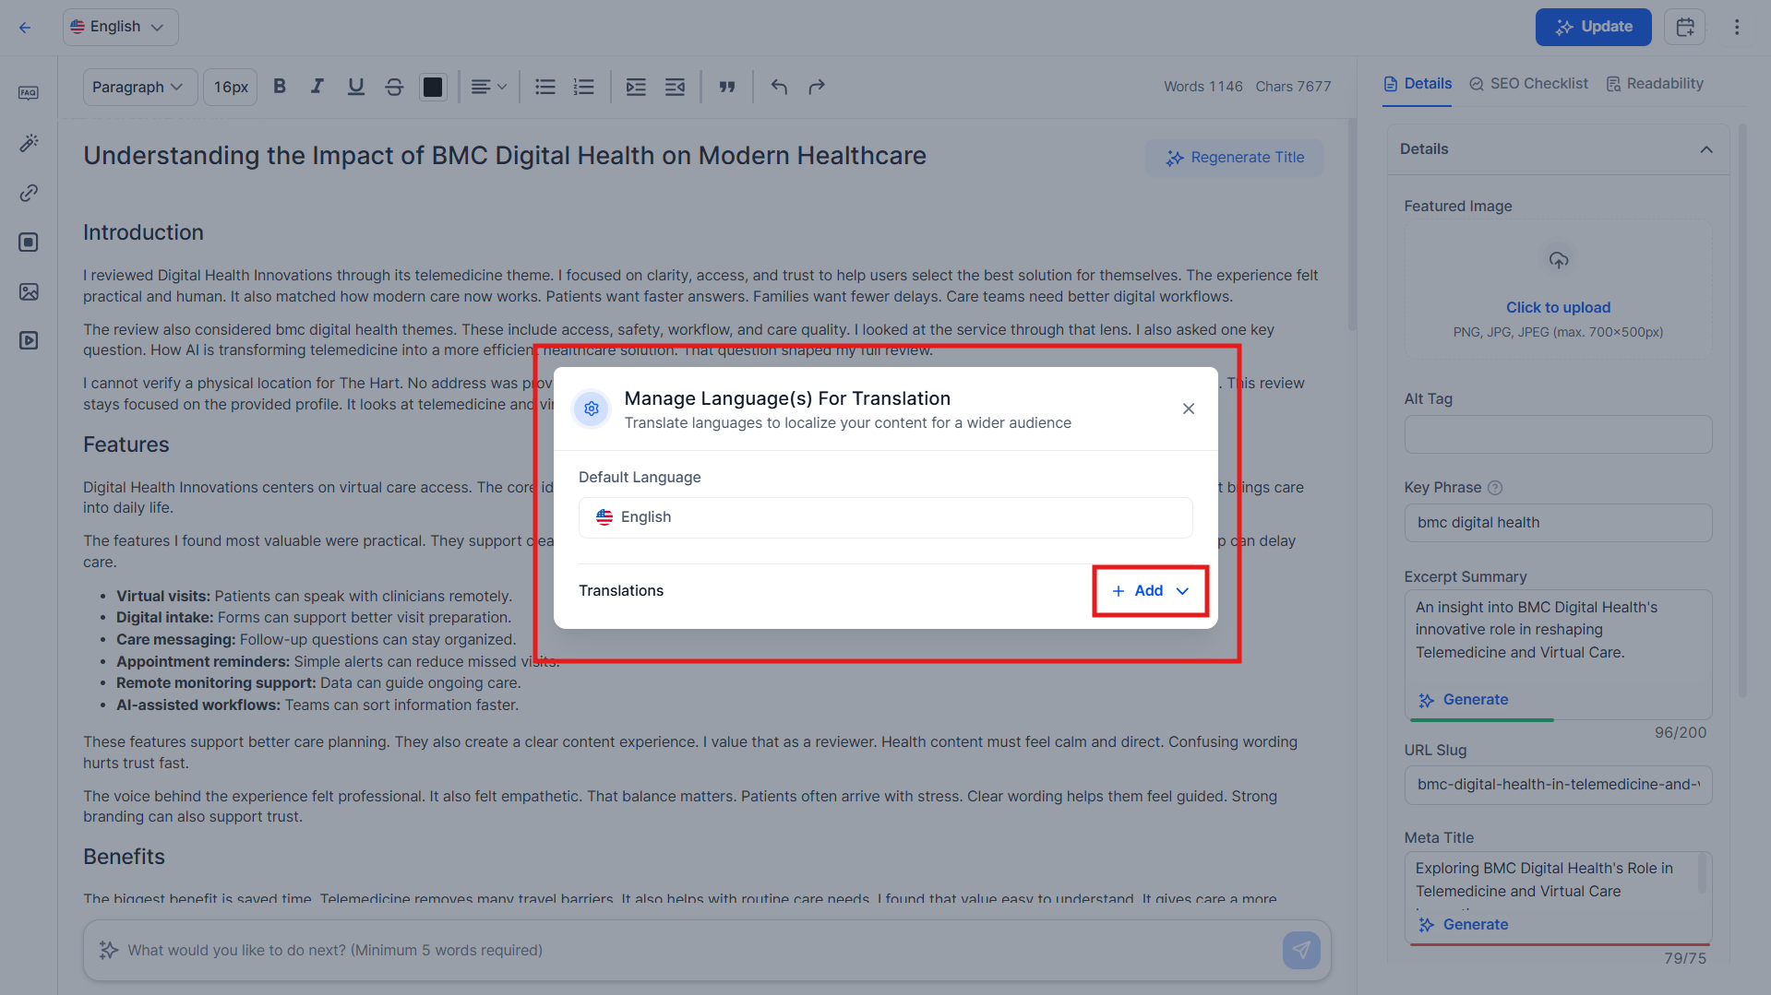Image resolution: width=1771 pixels, height=995 pixels.
Task: Open the schedule calendar icon
Action: [x=1684, y=27]
